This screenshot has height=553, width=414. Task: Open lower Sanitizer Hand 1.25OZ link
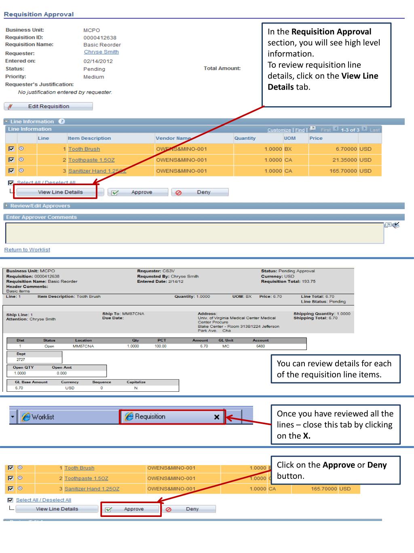coord(92,489)
